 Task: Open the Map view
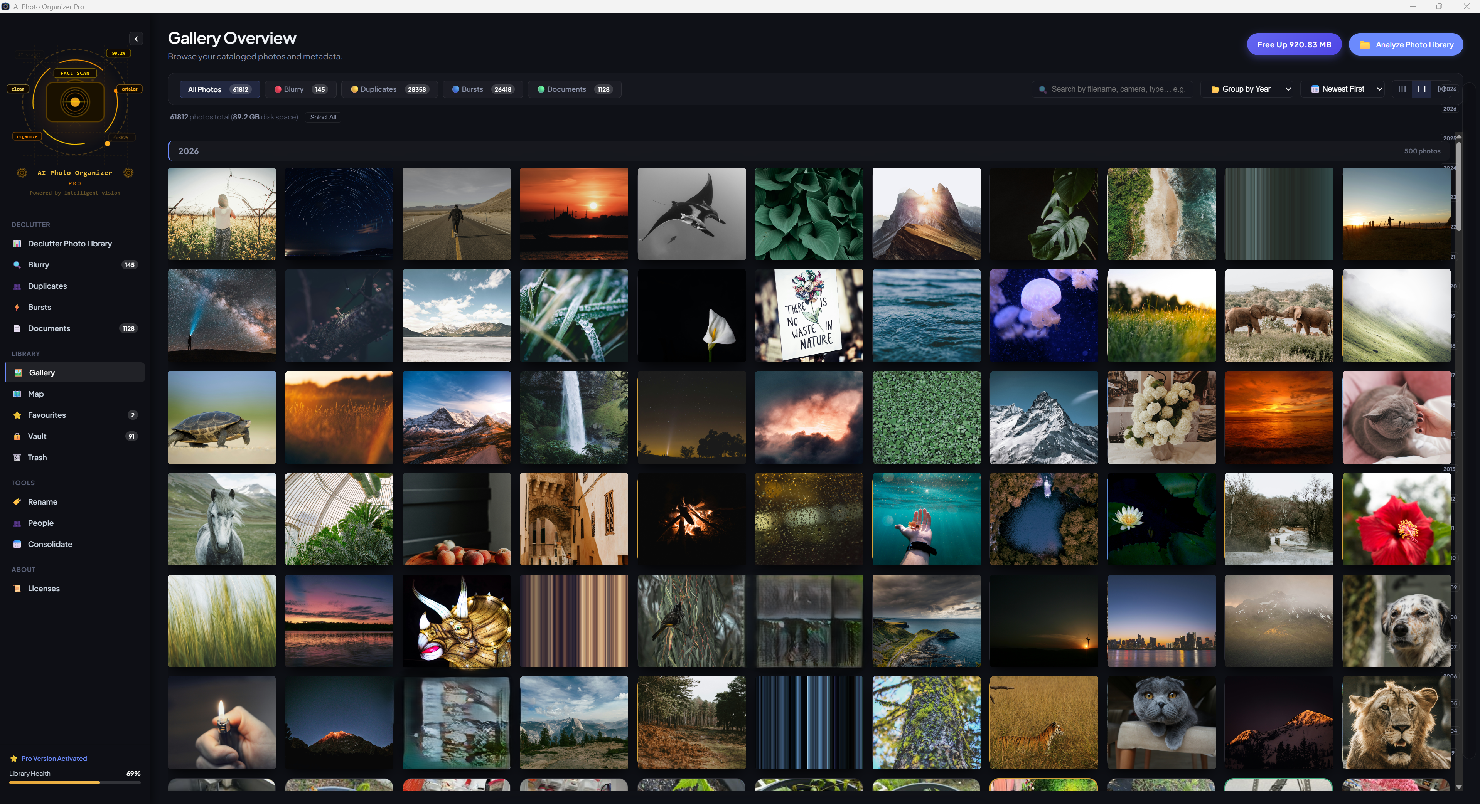[75, 394]
